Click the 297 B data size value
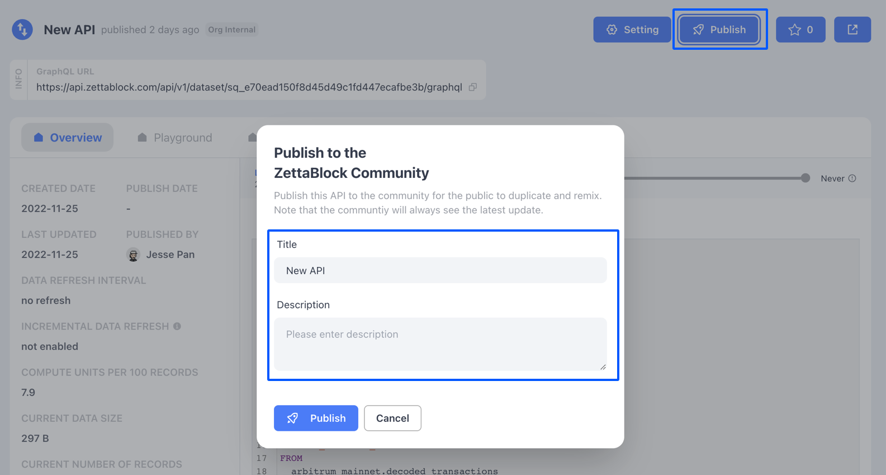The image size is (886, 475). tap(35, 438)
